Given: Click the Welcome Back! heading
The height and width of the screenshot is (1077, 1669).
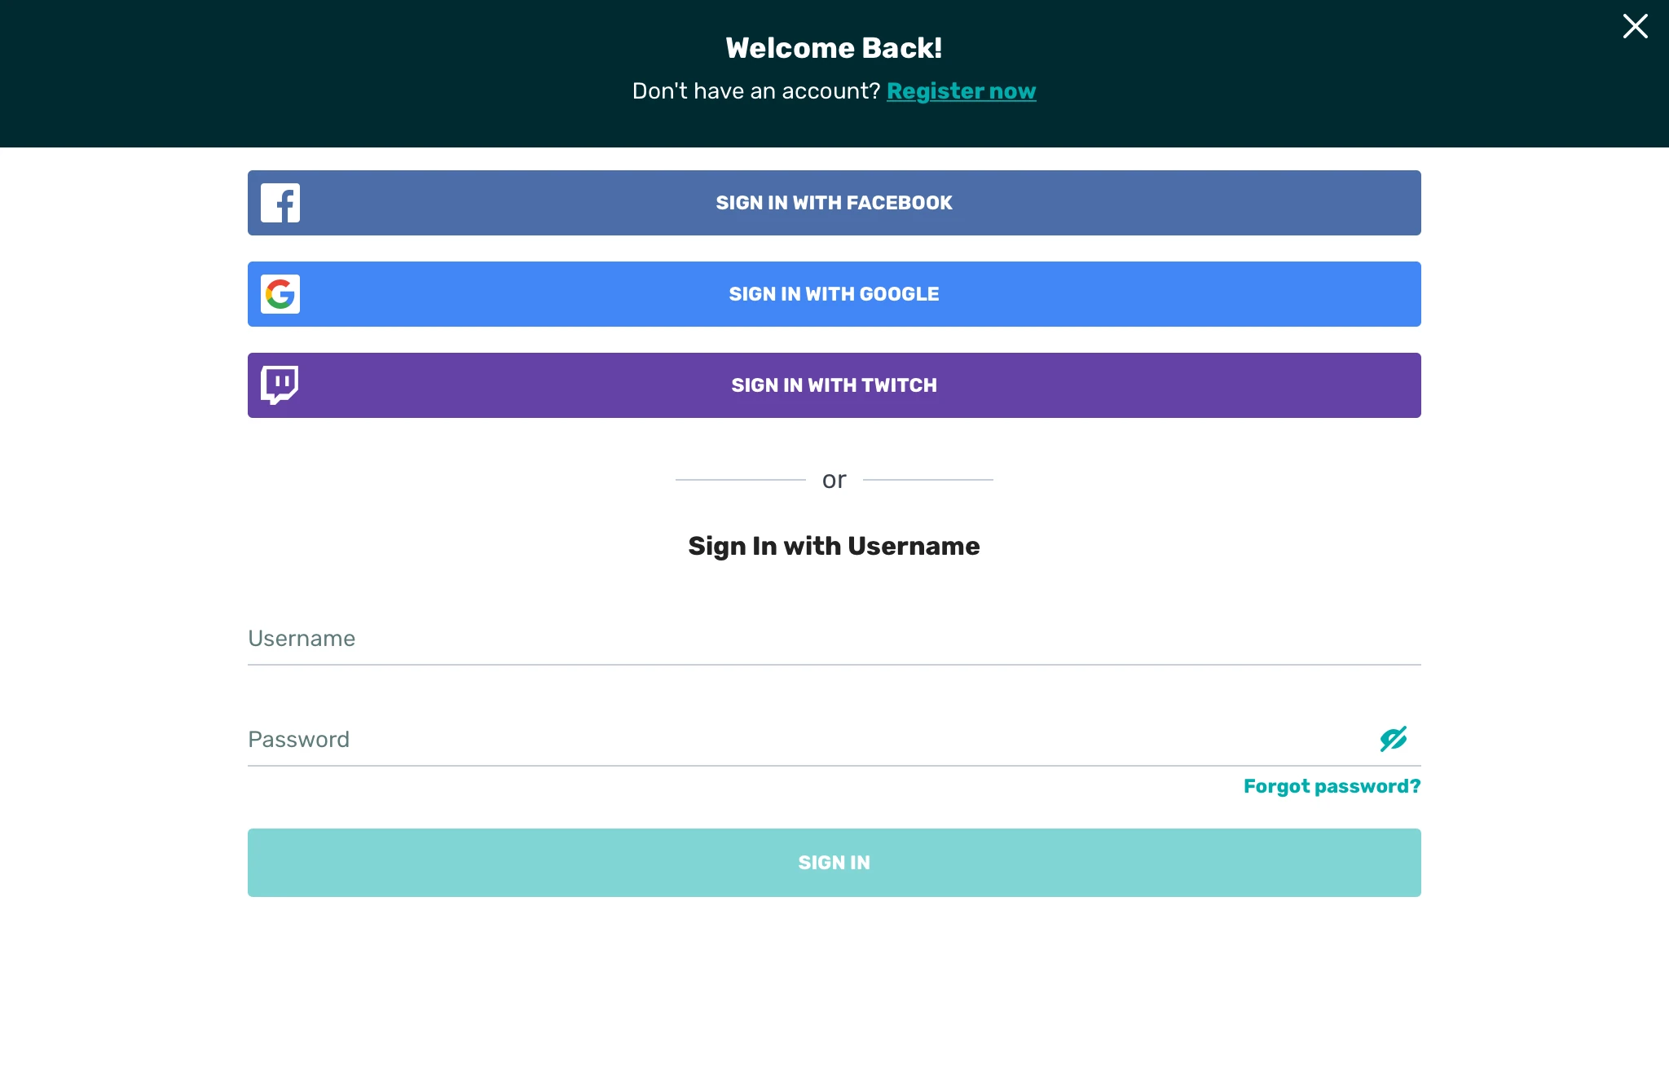Looking at the screenshot, I should click(834, 48).
